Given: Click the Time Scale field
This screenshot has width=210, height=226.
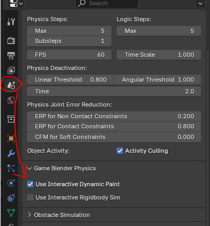Looking at the screenshot, I should (x=159, y=55).
